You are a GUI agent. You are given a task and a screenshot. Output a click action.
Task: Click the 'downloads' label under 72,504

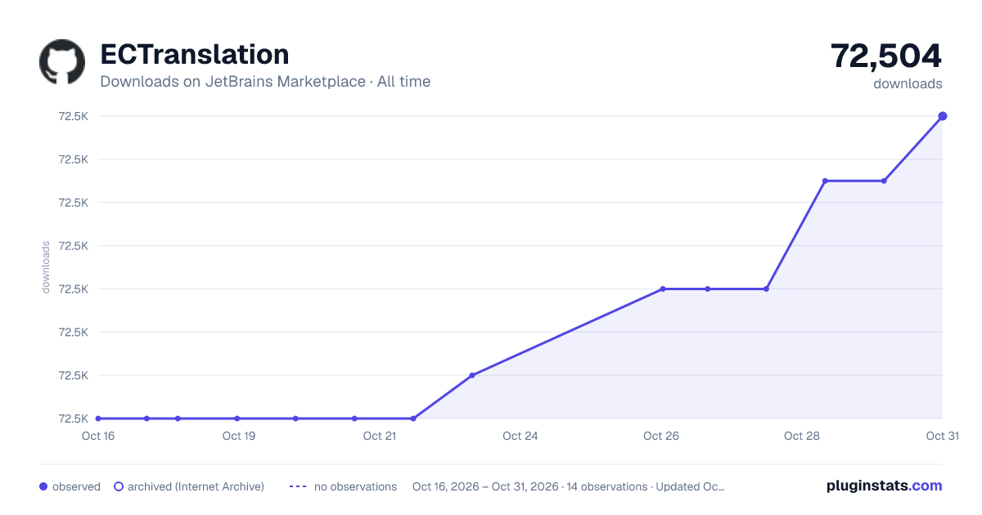click(908, 83)
